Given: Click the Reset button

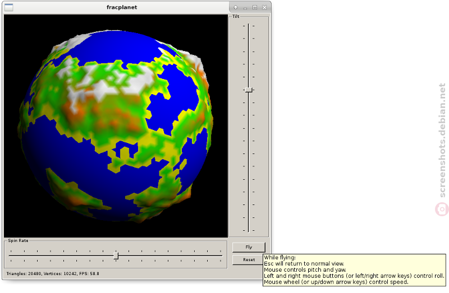Looking at the screenshot, I should point(248,260).
